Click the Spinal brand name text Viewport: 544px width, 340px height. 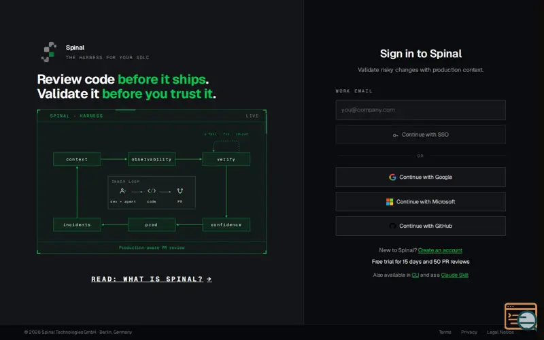coord(75,48)
